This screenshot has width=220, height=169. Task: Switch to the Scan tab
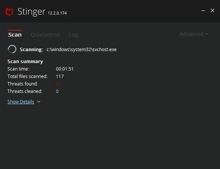15,35
